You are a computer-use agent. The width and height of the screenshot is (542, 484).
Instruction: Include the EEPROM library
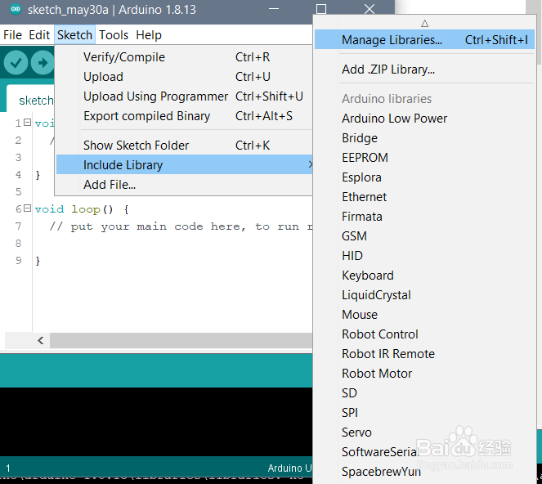point(424,158)
